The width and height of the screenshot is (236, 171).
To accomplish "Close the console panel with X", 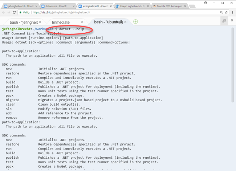I will click(x=232, y=21).
